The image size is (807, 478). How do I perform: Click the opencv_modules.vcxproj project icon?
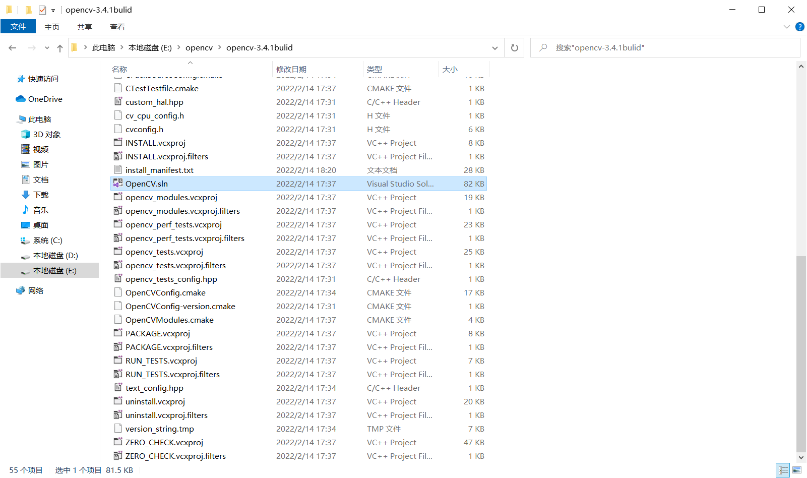[x=118, y=197]
